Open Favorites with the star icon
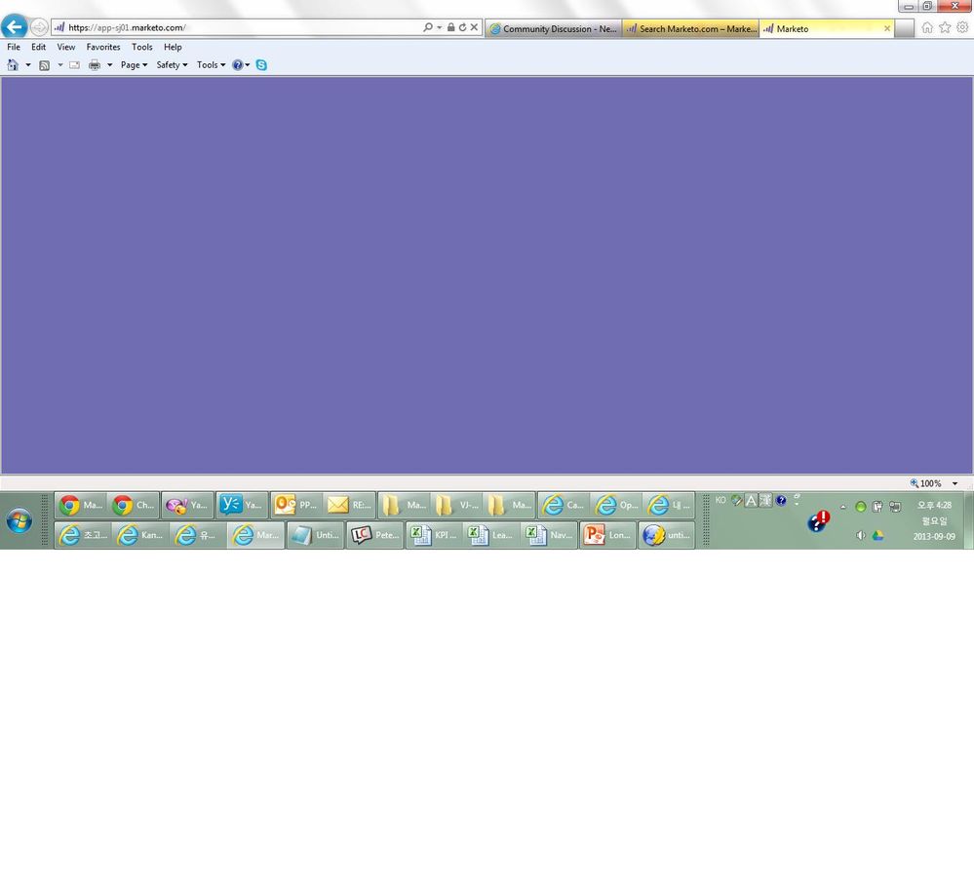Viewport: 974px width, 878px height. pyautogui.click(x=945, y=27)
